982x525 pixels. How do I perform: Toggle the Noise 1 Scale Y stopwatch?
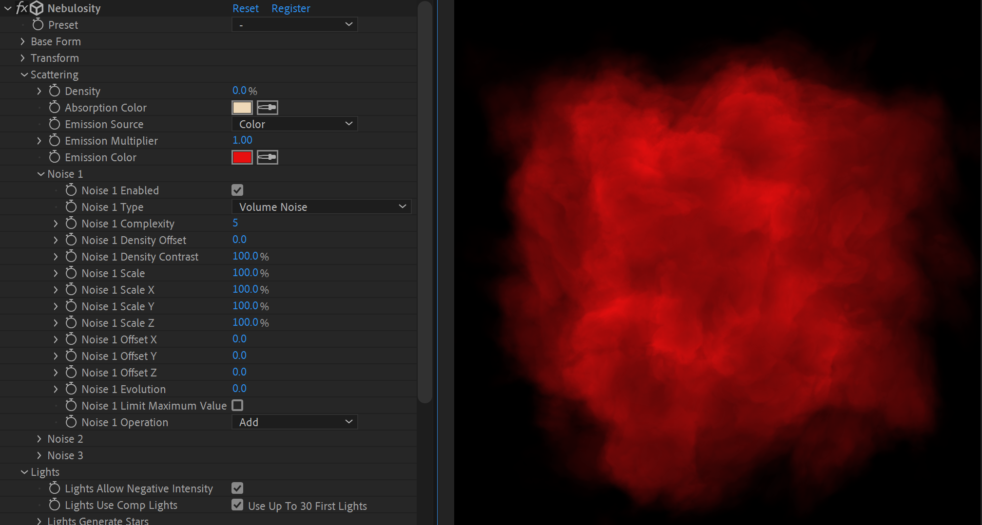(x=71, y=306)
